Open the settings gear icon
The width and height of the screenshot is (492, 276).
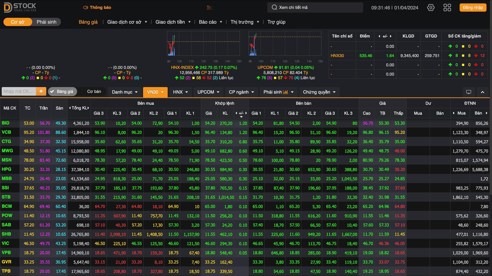[x=430, y=7]
